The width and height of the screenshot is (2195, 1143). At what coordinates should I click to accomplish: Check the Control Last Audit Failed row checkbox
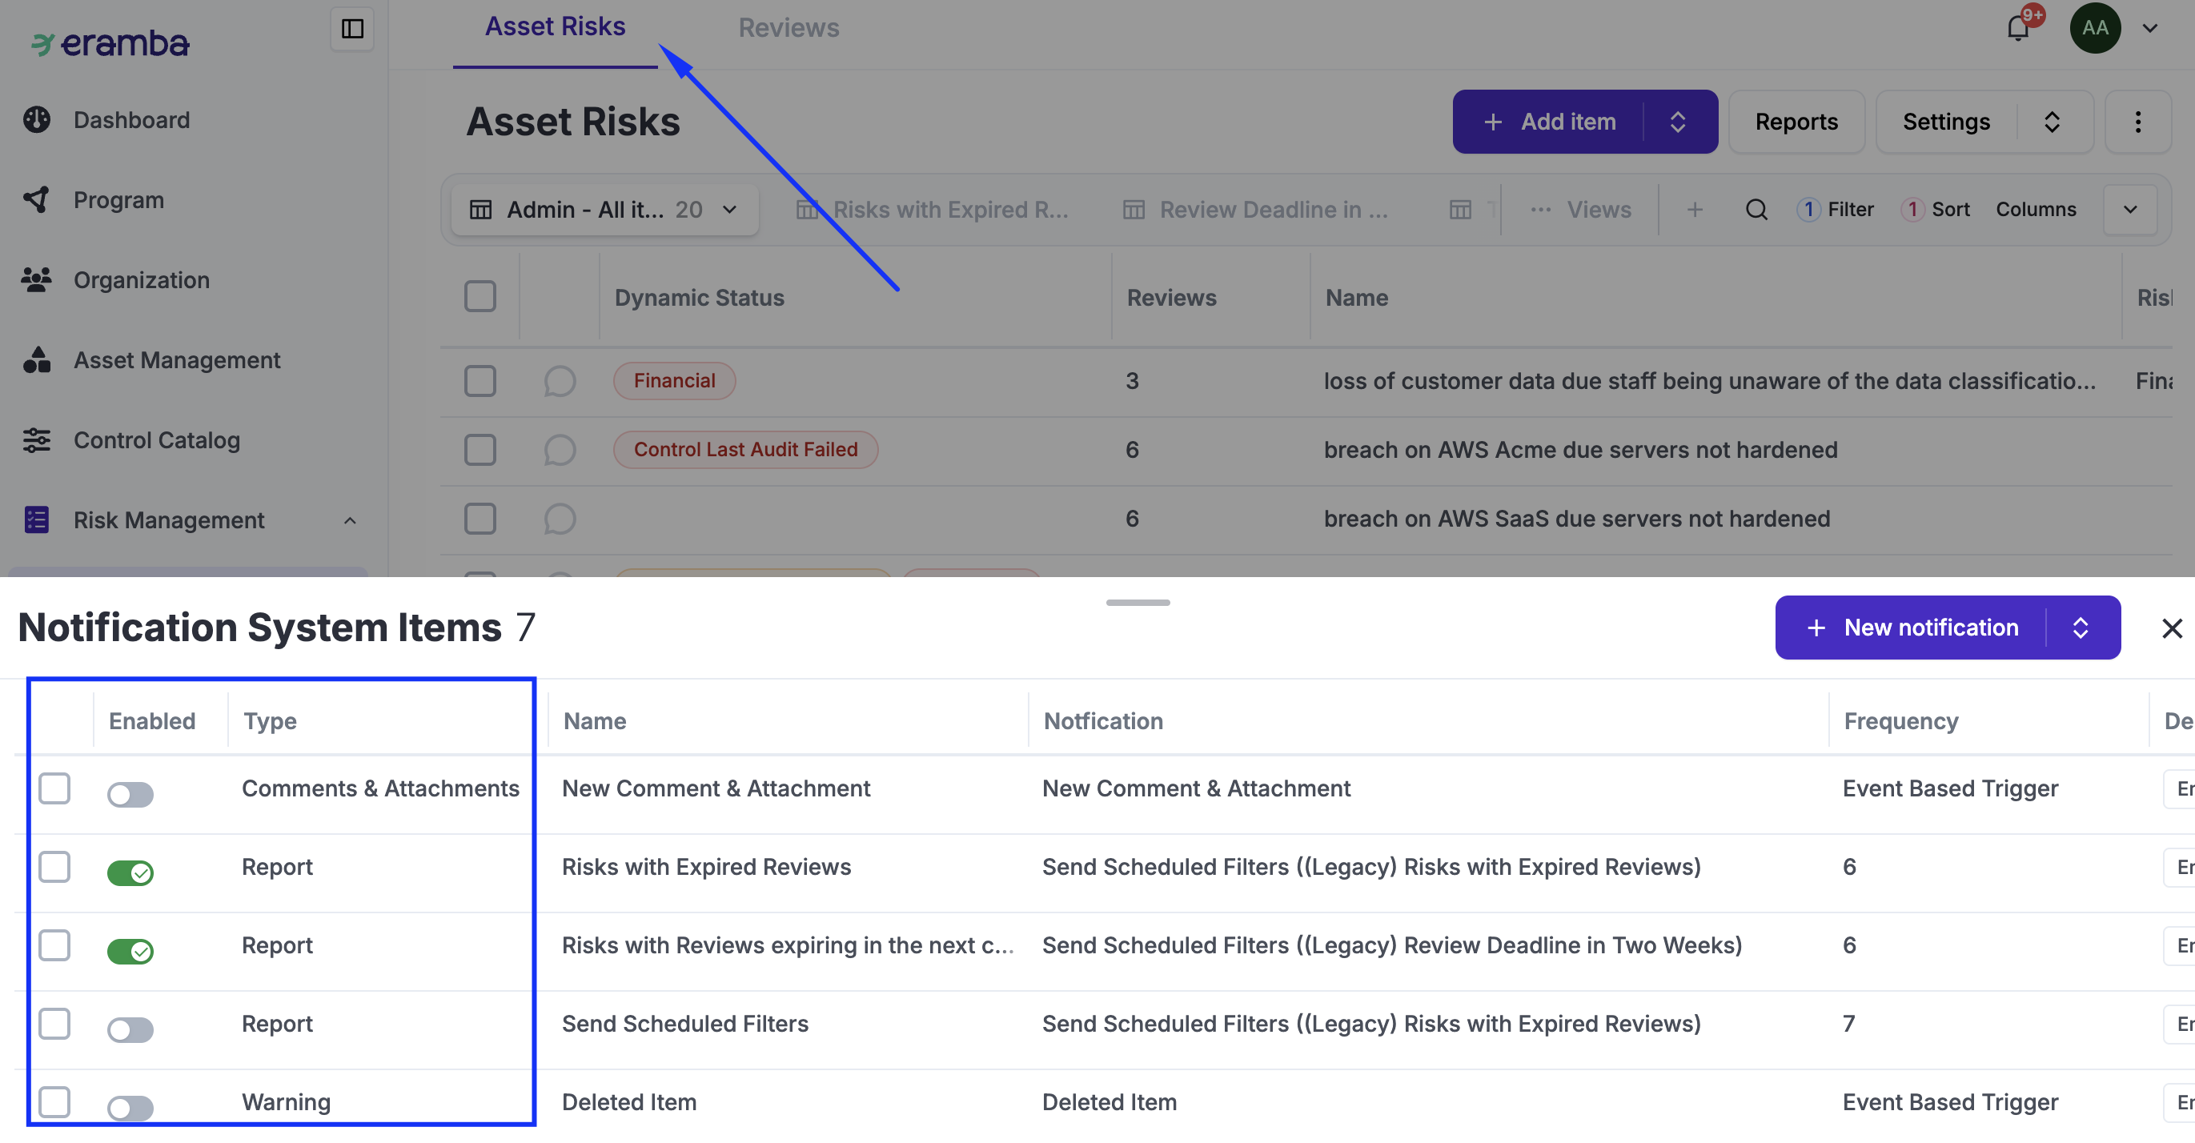[480, 450]
